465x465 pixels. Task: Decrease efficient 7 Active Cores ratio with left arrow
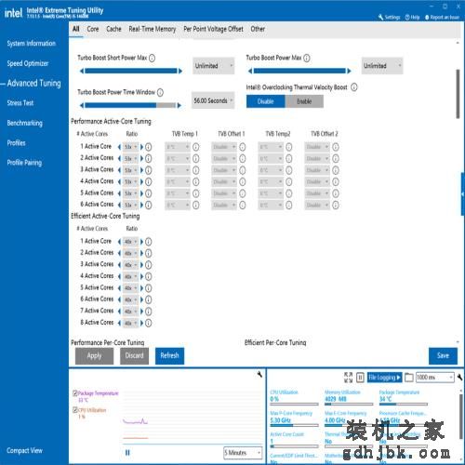pos(119,312)
